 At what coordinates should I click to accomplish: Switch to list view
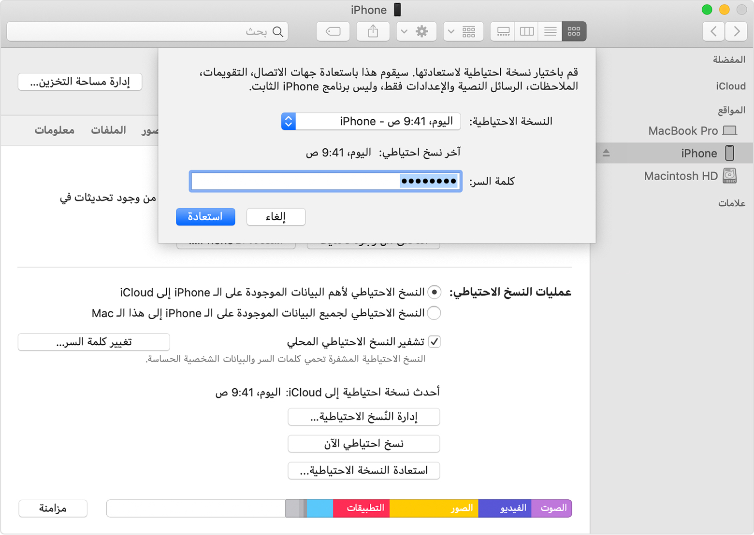(x=550, y=31)
